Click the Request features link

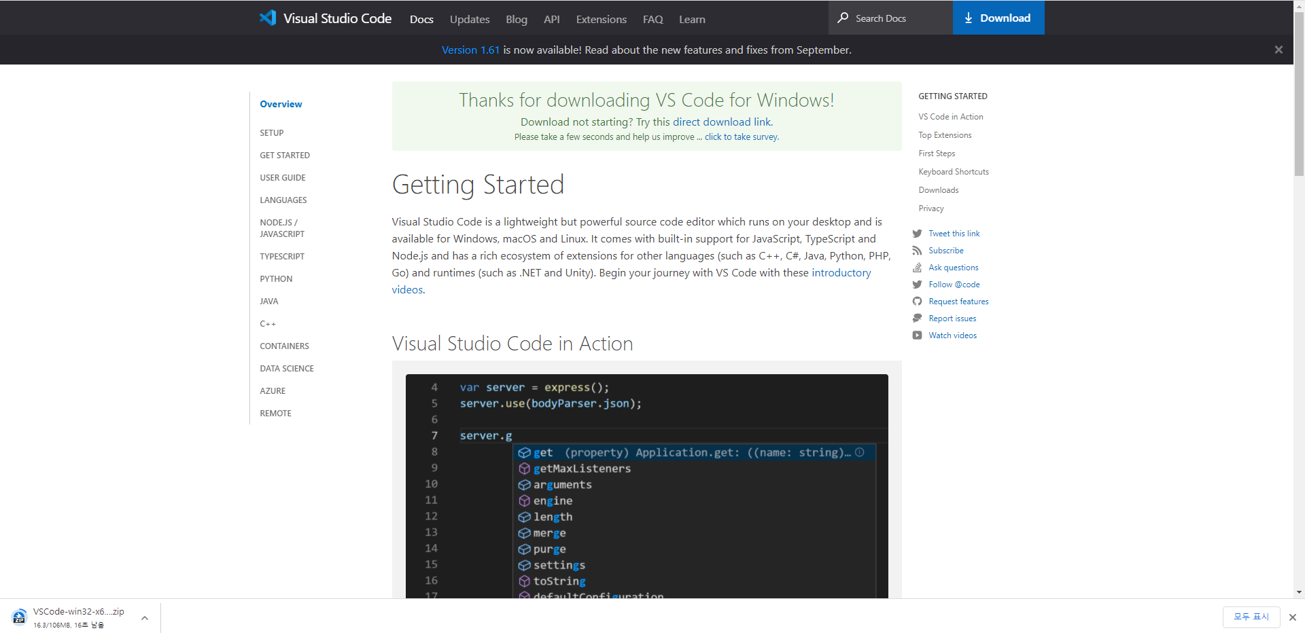(x=958, y=302)
